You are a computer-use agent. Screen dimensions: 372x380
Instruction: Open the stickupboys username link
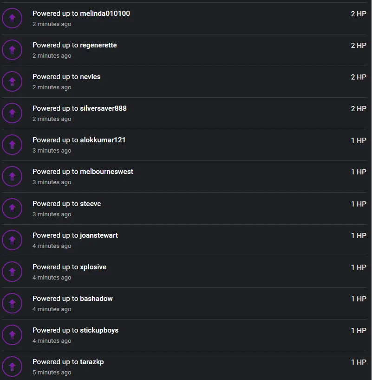pyautogui.click(x=99, y=330)
